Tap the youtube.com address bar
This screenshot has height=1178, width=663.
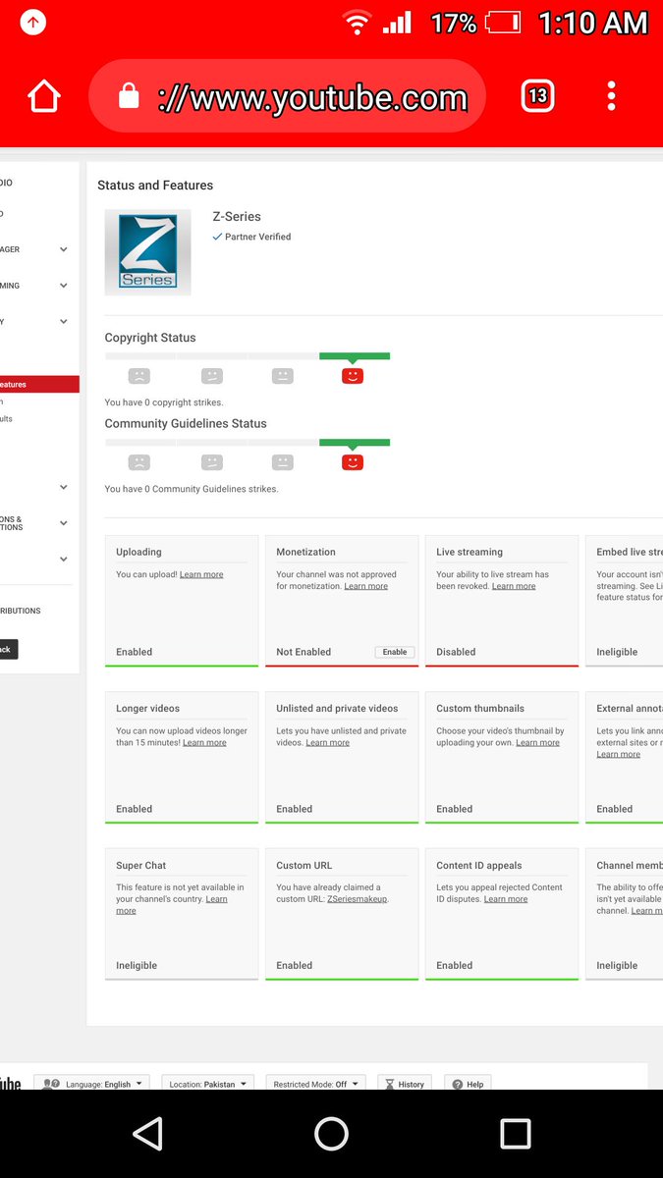click(287, 95)
